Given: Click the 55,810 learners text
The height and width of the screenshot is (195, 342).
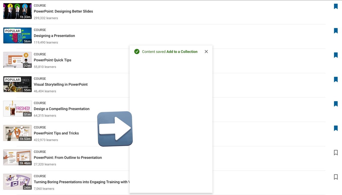Looking at the screenshot, I should click(x=45, y=67).
